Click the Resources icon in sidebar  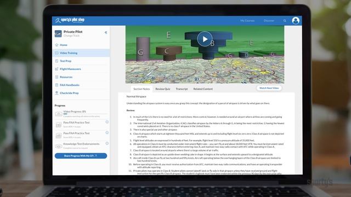pos(56,77)
